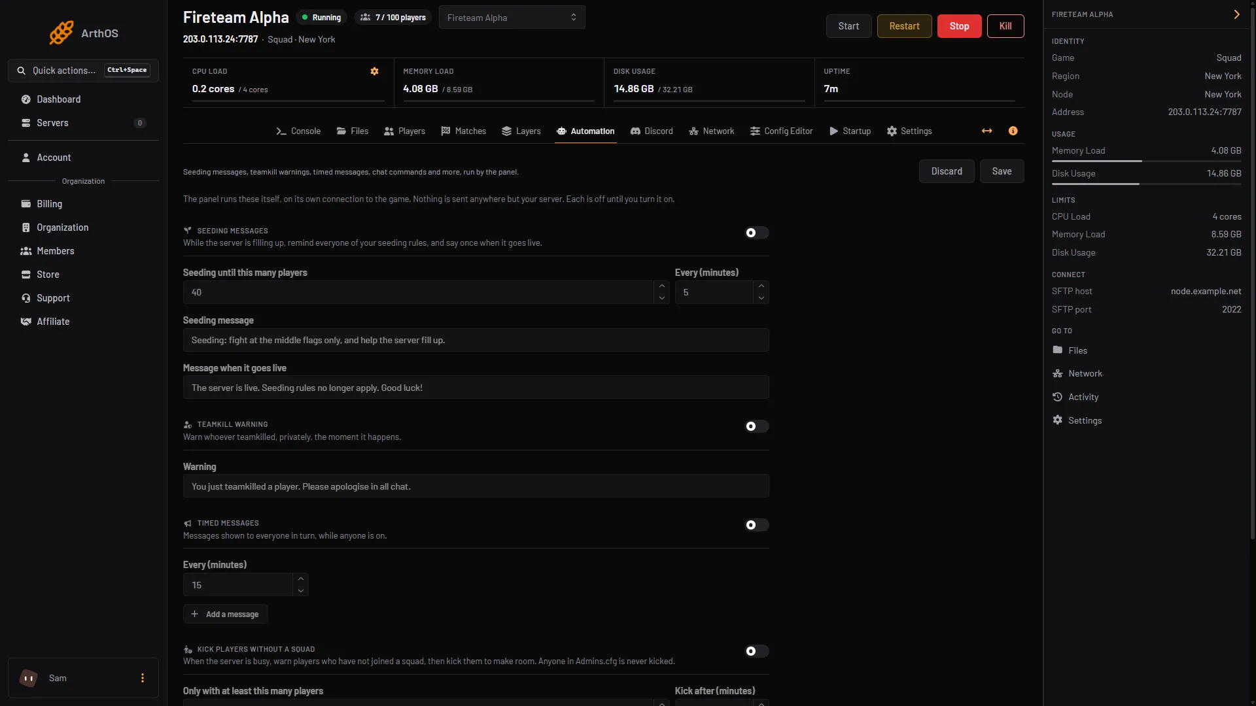The width and height of the screenshot is (1256, 706).
Task: Save the automation settings
Action: 1002,171
